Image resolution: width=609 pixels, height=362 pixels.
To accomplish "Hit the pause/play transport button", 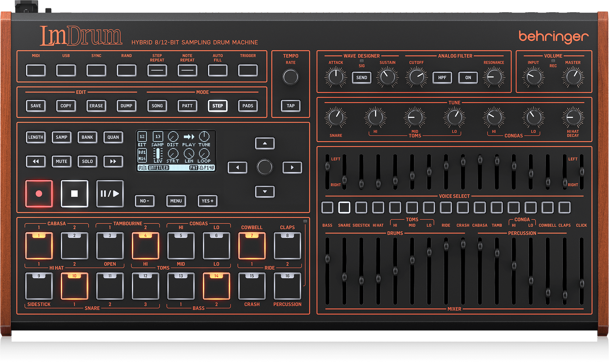I will tap(110, 193).
